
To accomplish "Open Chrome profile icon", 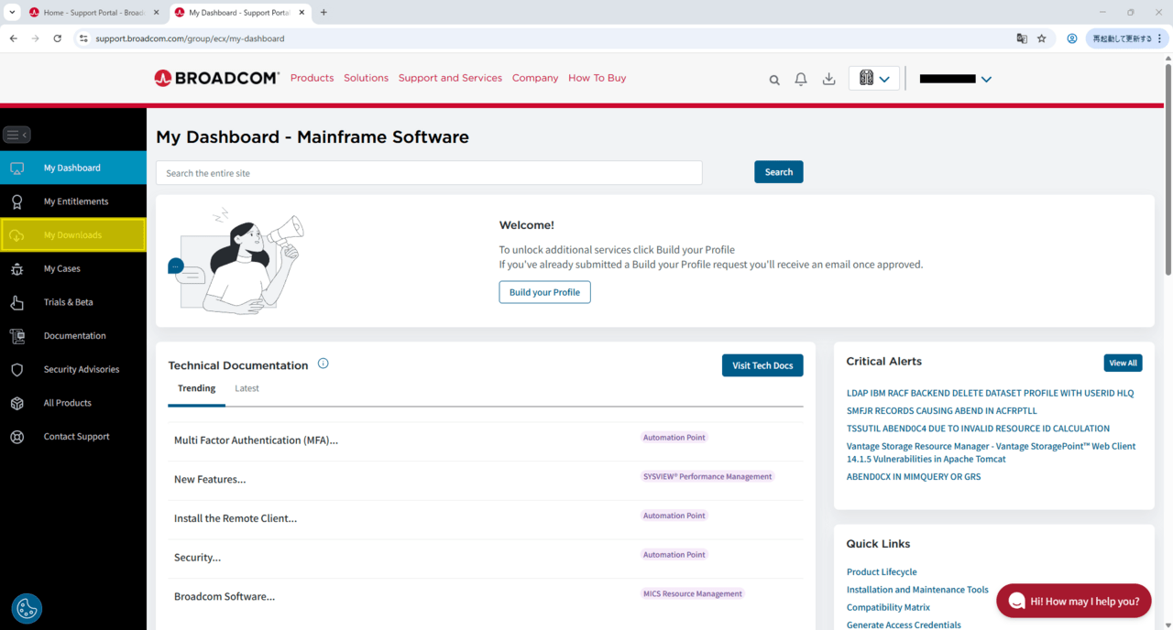I will [x=1071, y=38].
